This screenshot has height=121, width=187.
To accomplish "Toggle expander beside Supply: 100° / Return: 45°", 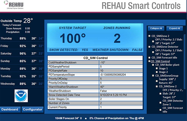I will tap(157, 81).
